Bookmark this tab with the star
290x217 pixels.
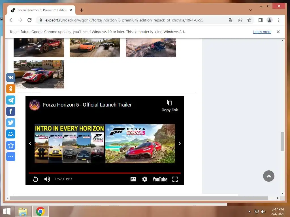tap(249, 20)
